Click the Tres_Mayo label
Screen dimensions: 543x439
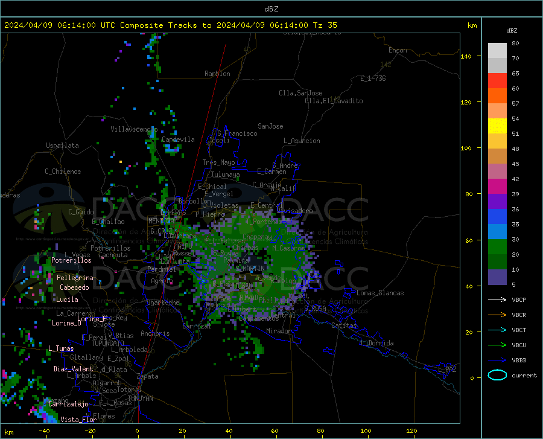click(218, 162)
